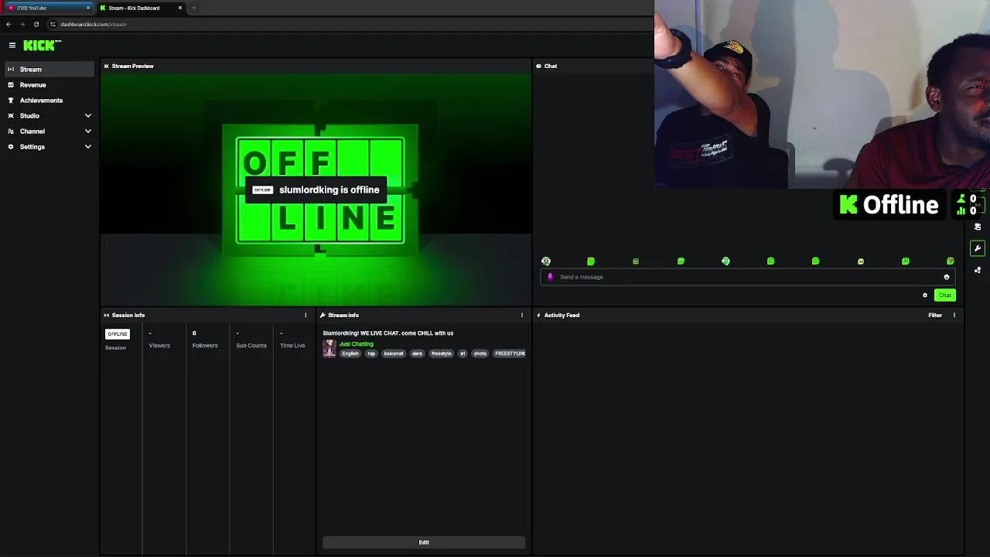The image size is (990, 557).
Task: Send message with green Chat button
Action: coord(945,295)
